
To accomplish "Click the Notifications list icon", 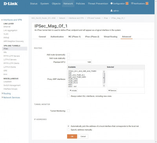I will click(x=132, y=4).
